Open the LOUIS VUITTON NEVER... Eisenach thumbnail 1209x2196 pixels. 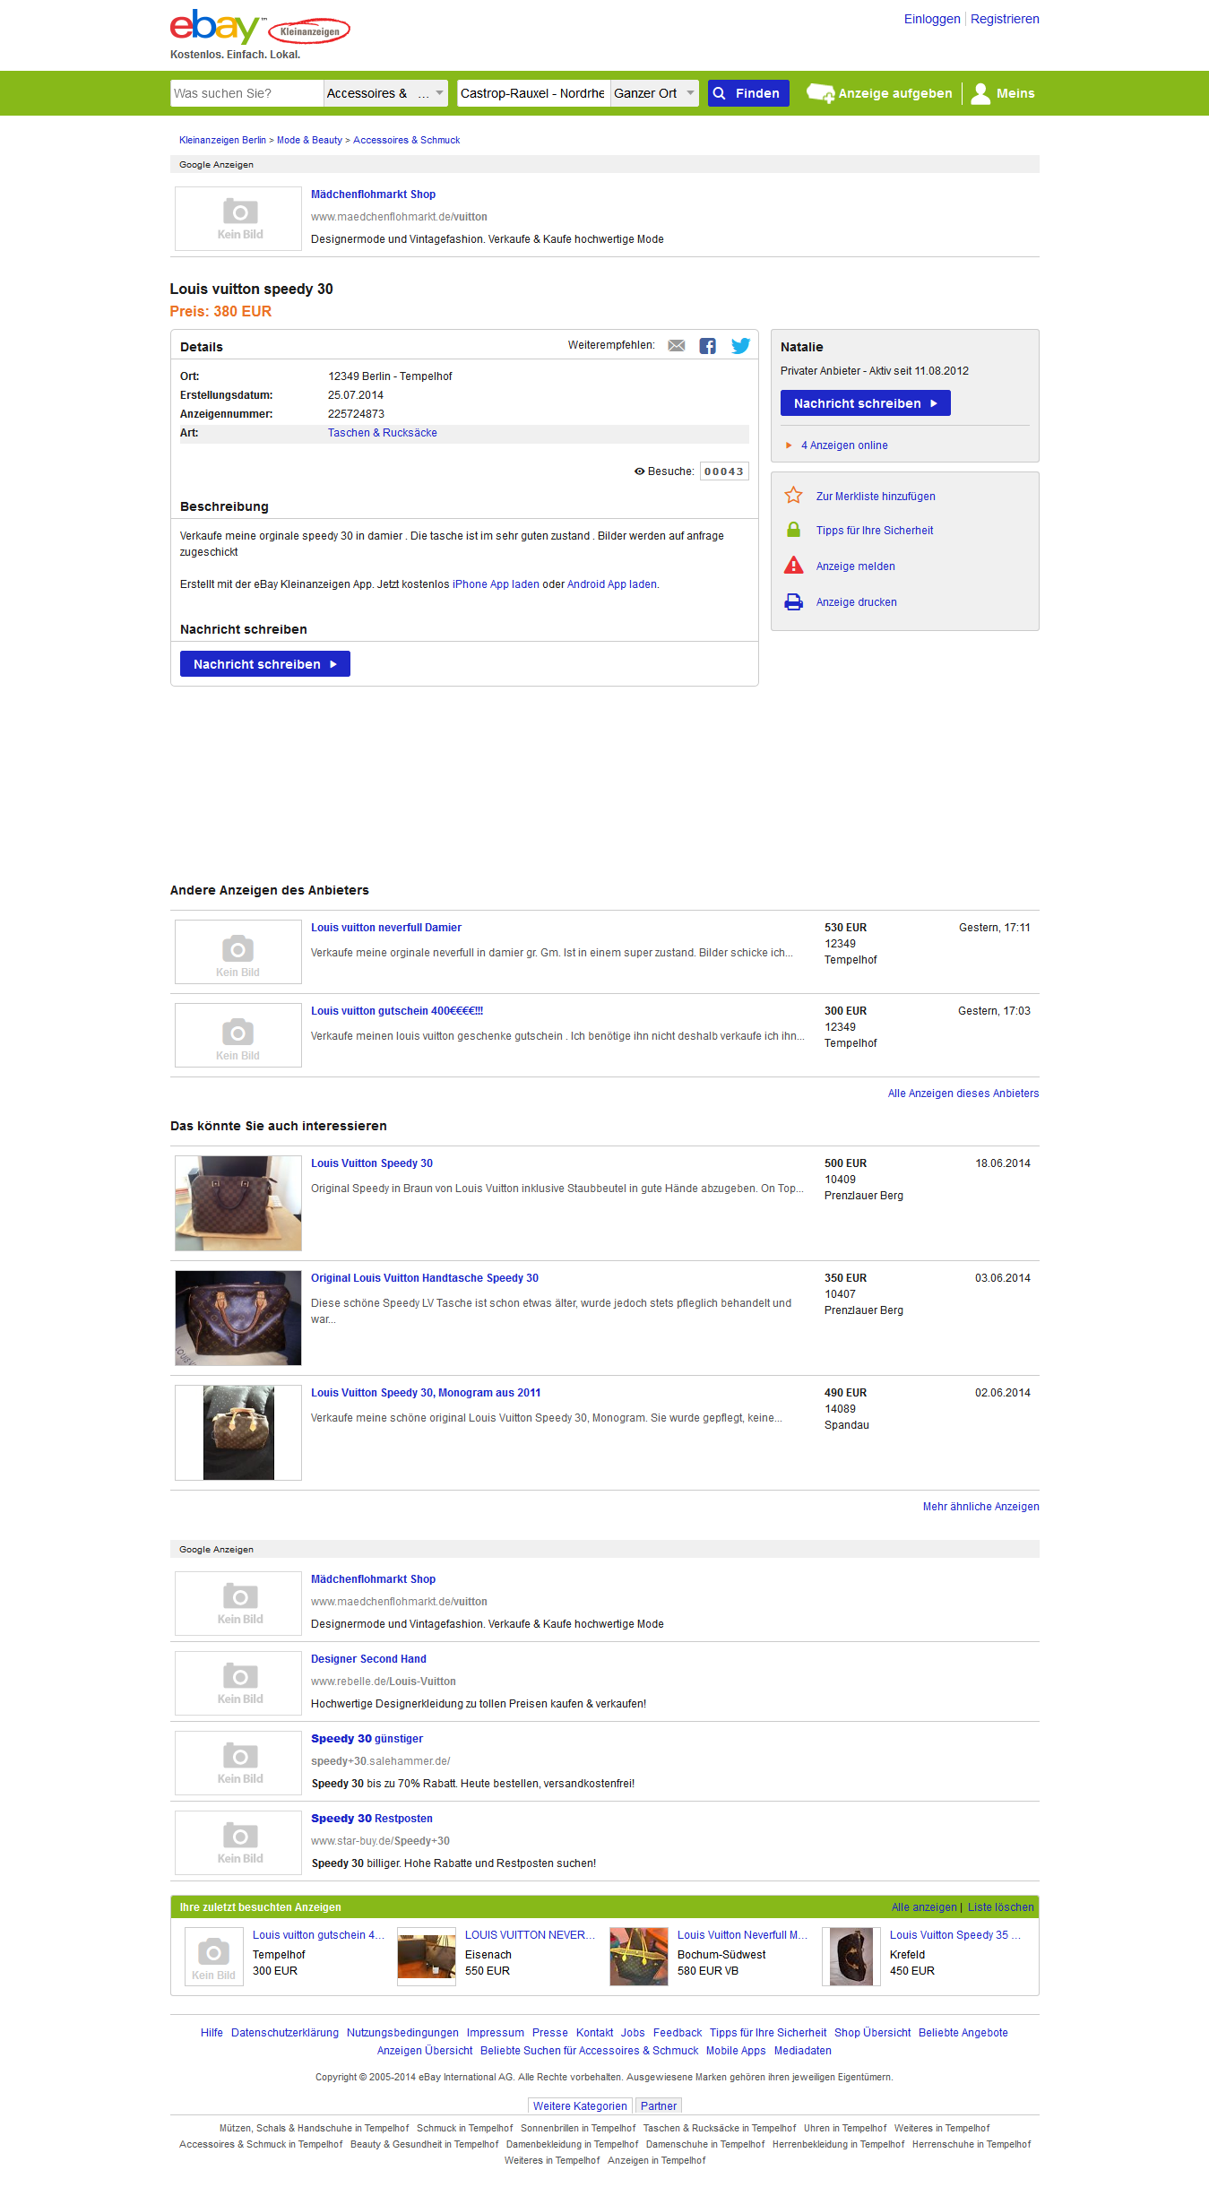[x=427, y=1957]
